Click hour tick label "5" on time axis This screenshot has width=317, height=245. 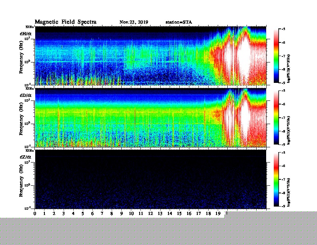(x=83, y=213)
